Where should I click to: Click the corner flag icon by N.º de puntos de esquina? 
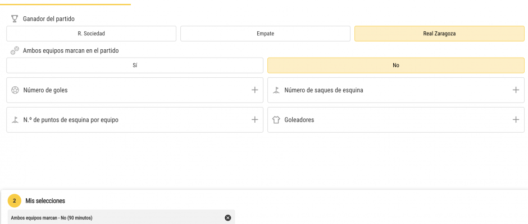click(x=15, y=119)
